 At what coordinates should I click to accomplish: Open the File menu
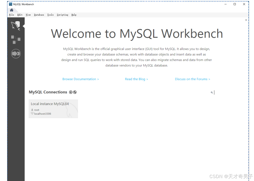(x=12, y=15)
